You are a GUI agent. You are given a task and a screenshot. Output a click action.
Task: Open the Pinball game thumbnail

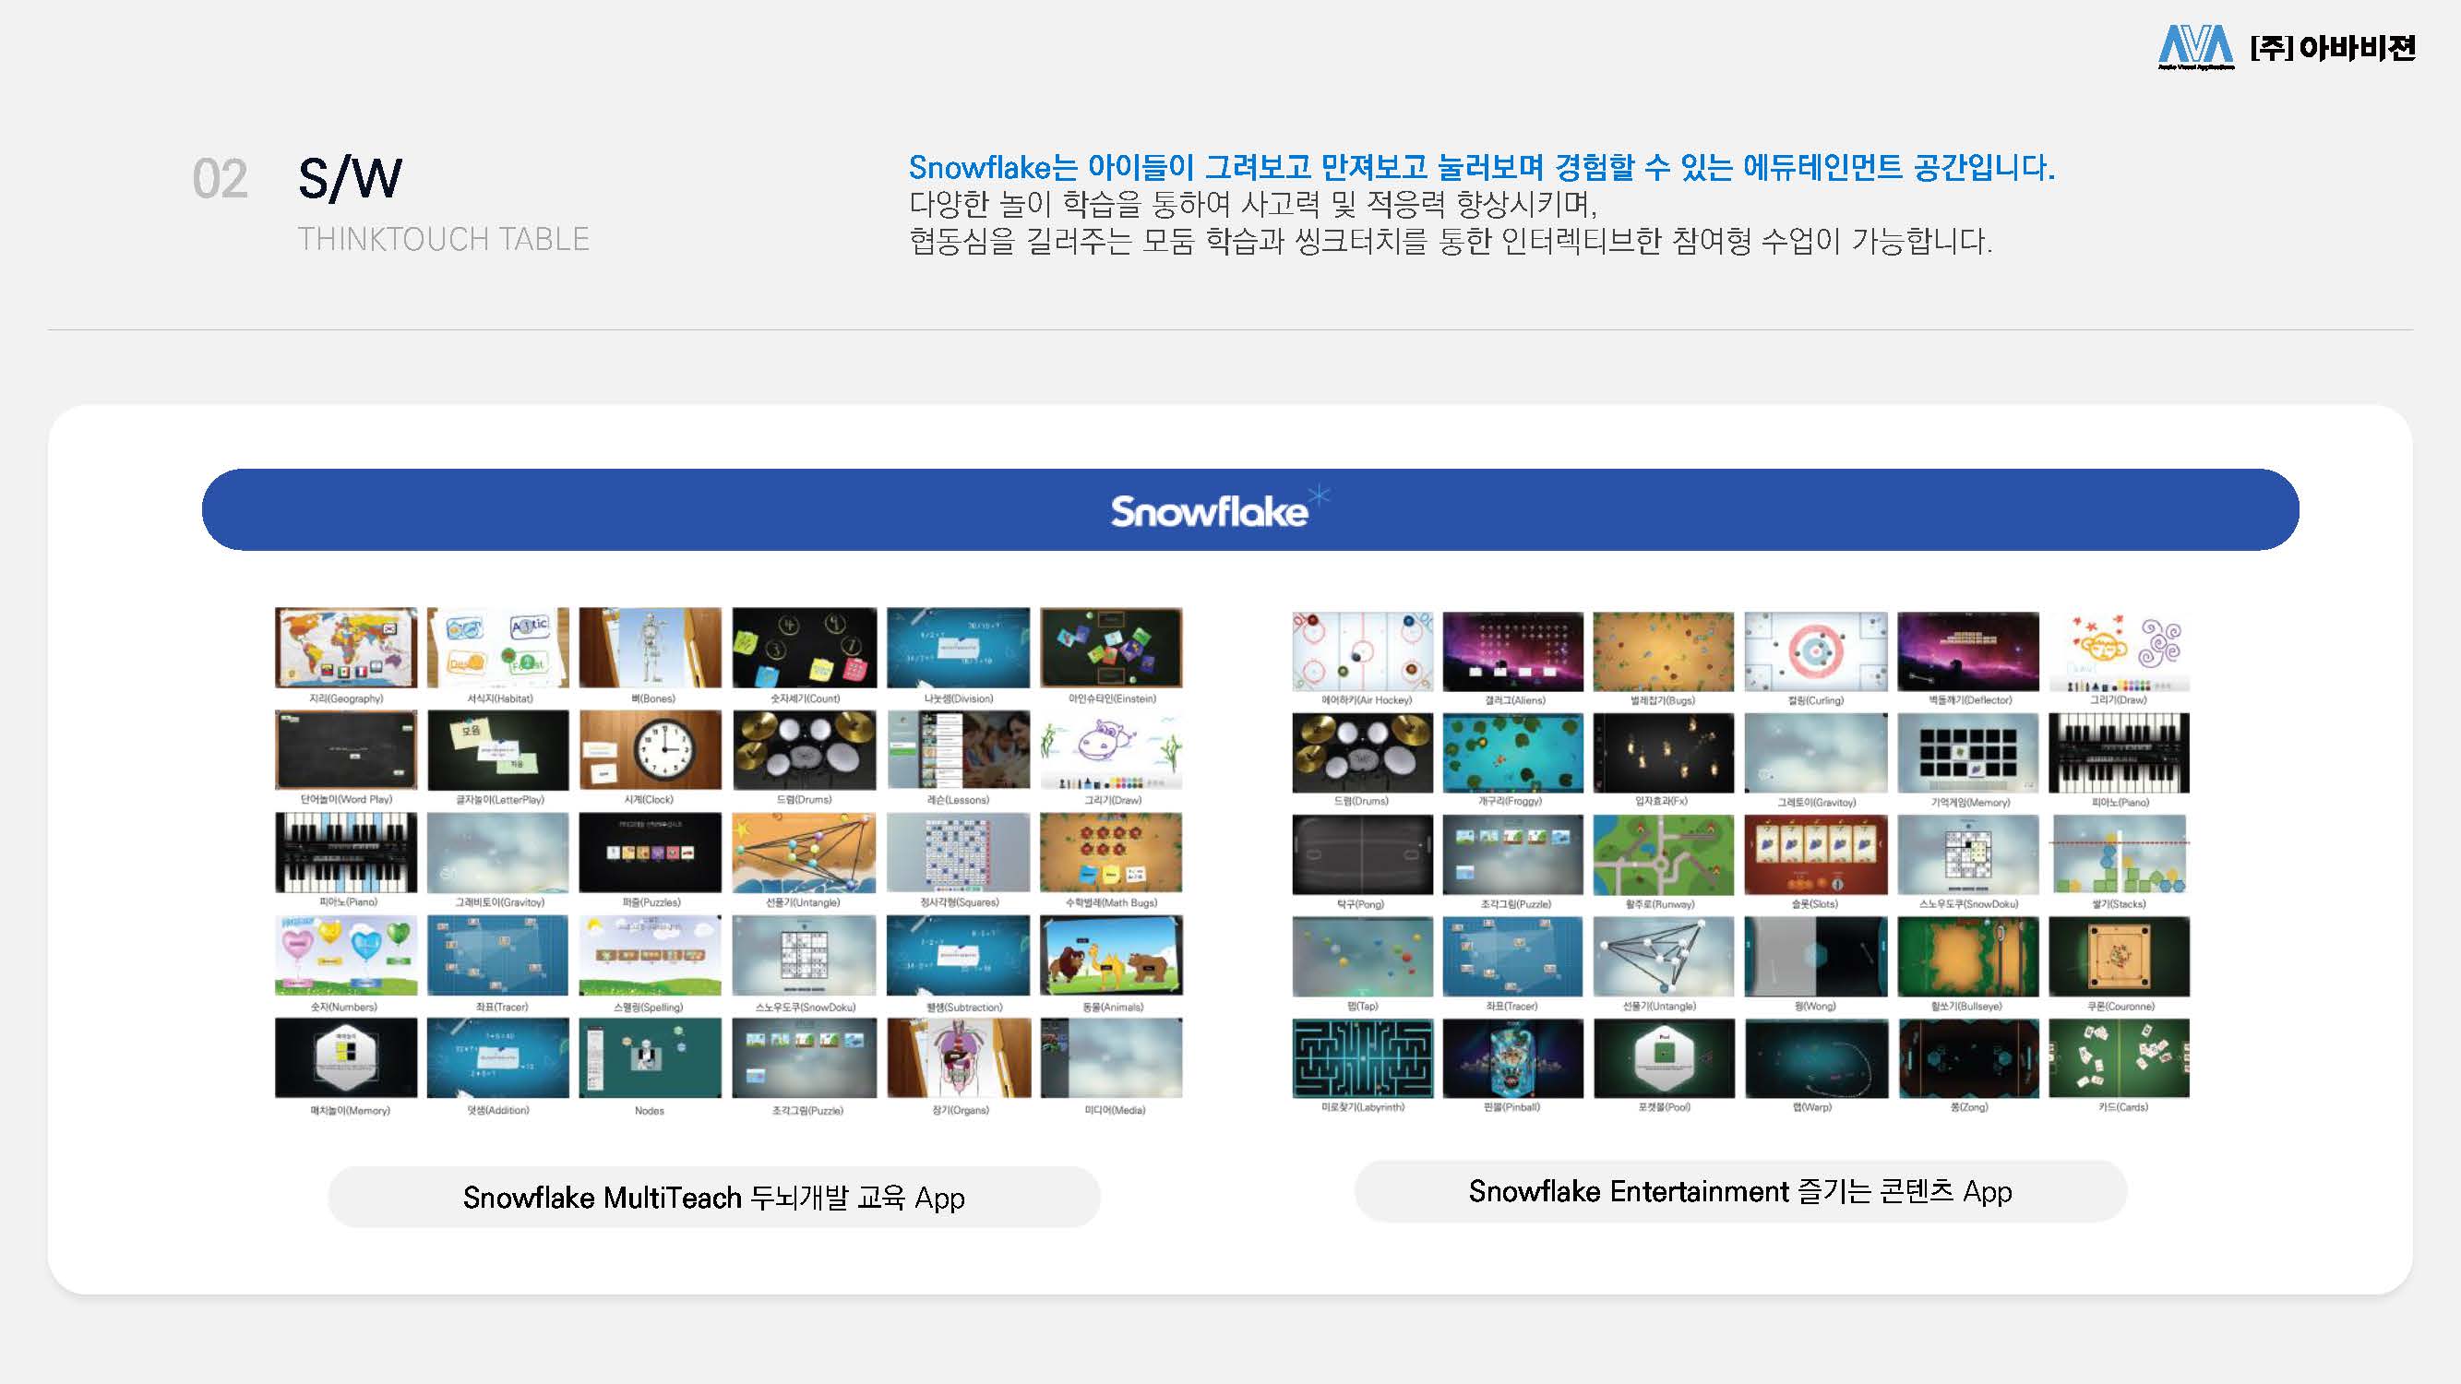1513,1058
